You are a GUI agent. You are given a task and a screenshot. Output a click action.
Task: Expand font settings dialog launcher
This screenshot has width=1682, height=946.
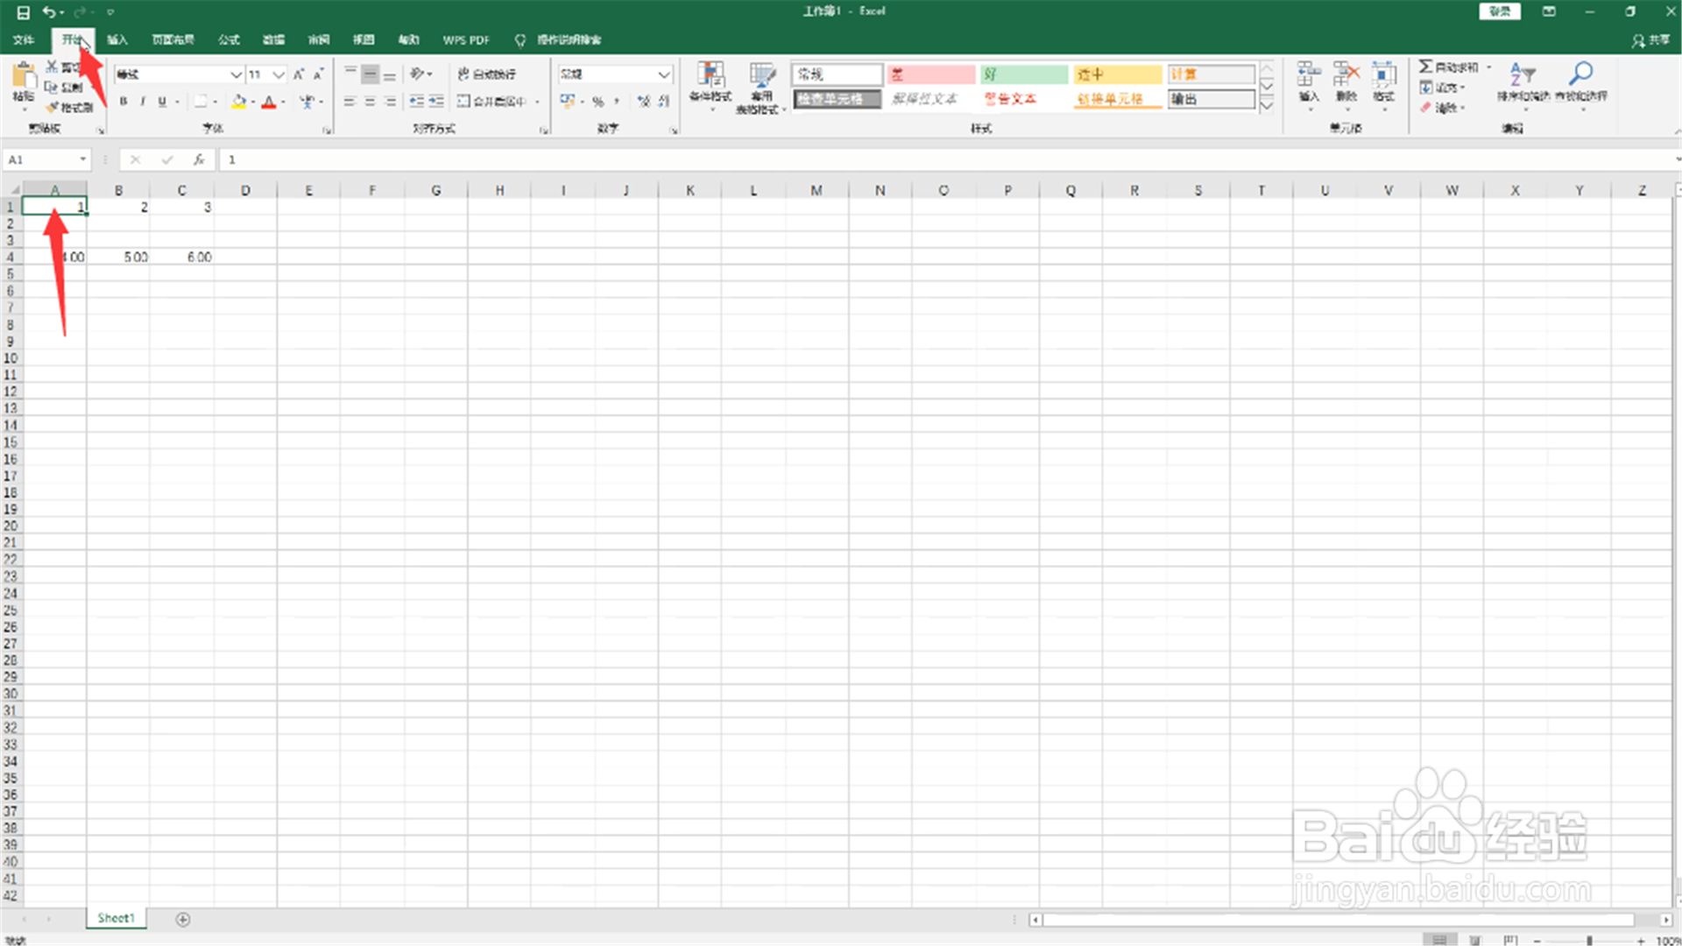click(x=327, y=131)
